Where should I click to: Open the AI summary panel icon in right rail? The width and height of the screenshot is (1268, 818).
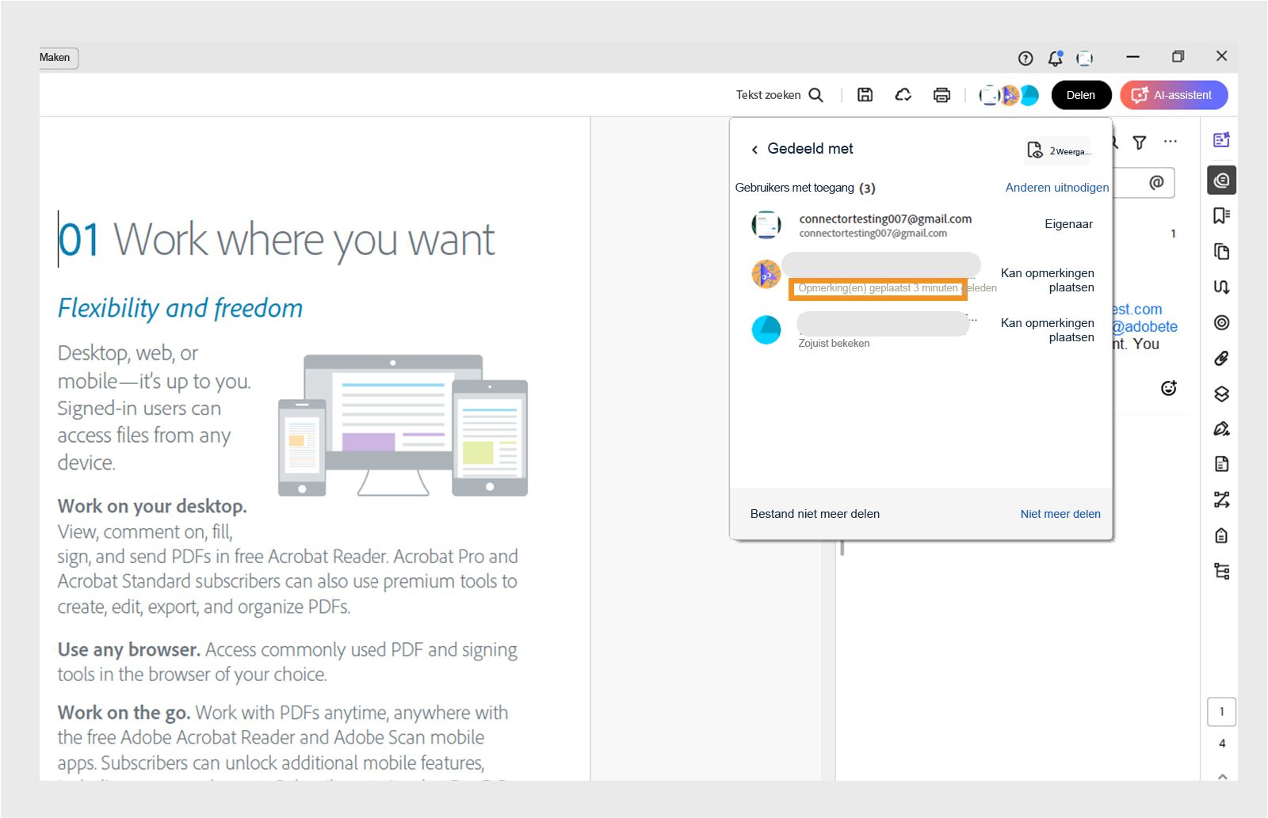pyautogui.click(x=1221, y=140)
